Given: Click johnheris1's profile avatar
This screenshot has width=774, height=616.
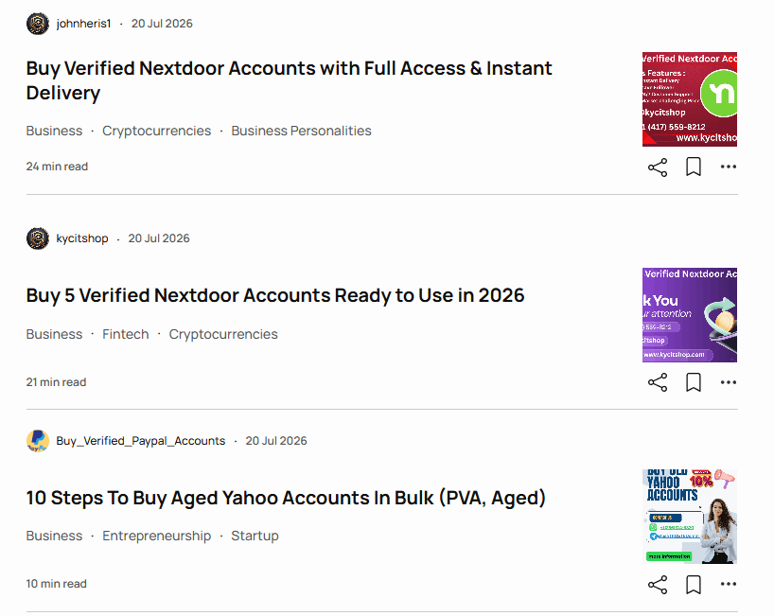Looking at the screenshot, I should (38, 24).
